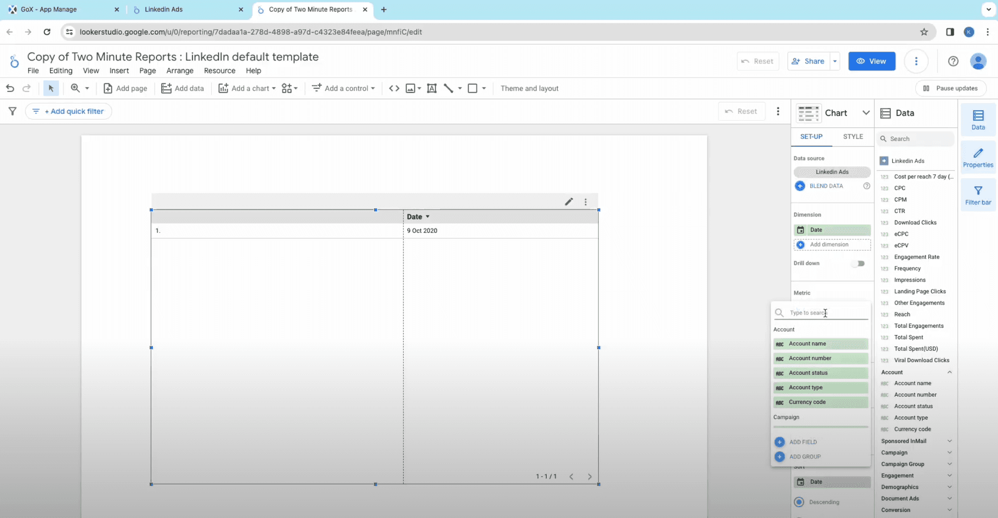The width and height of the screenshot is (998, 518).
Task: Expand the Document Ads field group
Action: [950, 498]
